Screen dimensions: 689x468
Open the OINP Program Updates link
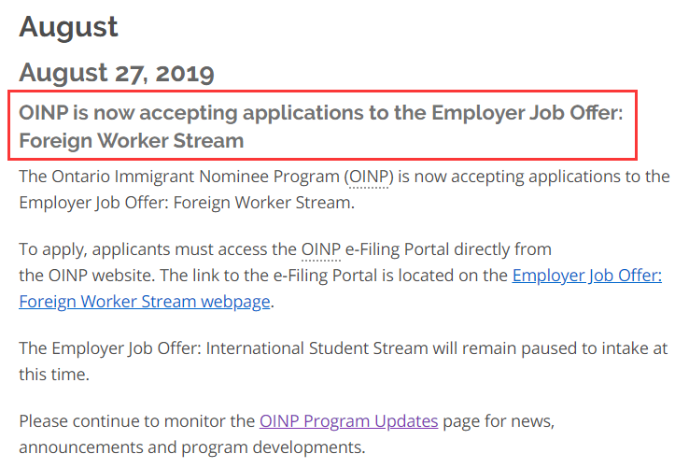348,420
